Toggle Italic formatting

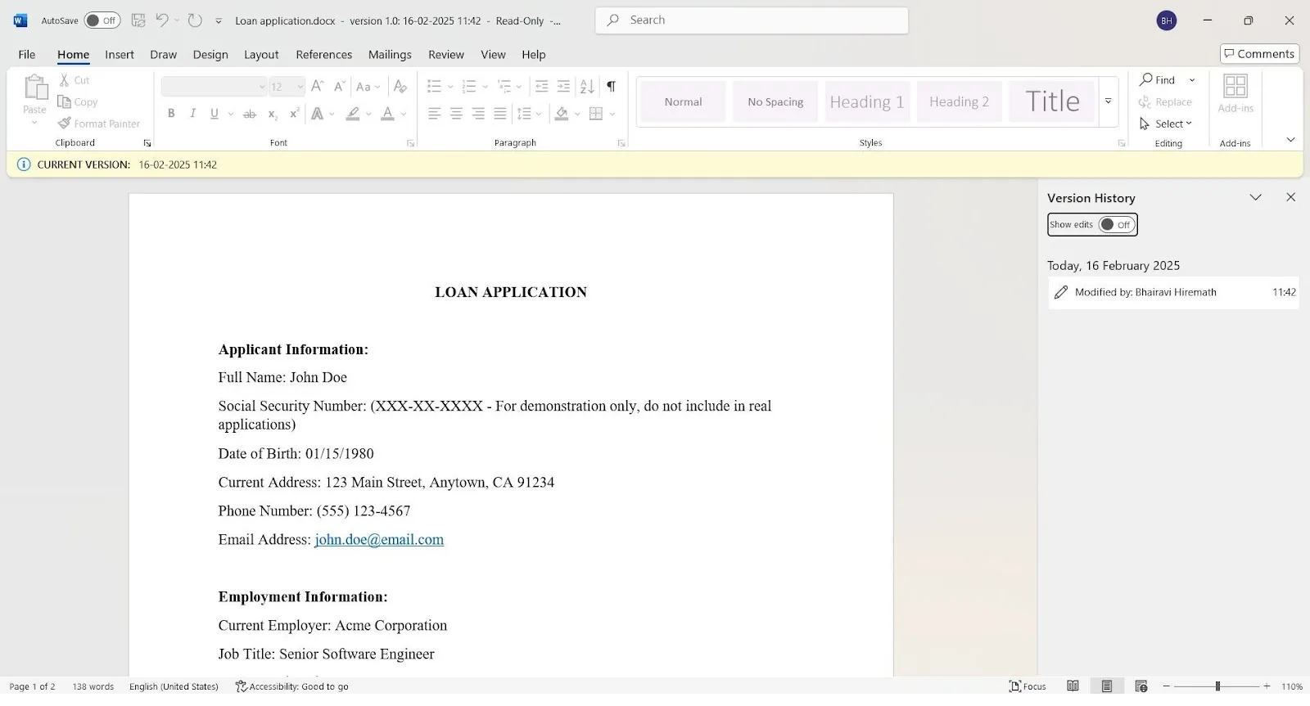[192, 114]
